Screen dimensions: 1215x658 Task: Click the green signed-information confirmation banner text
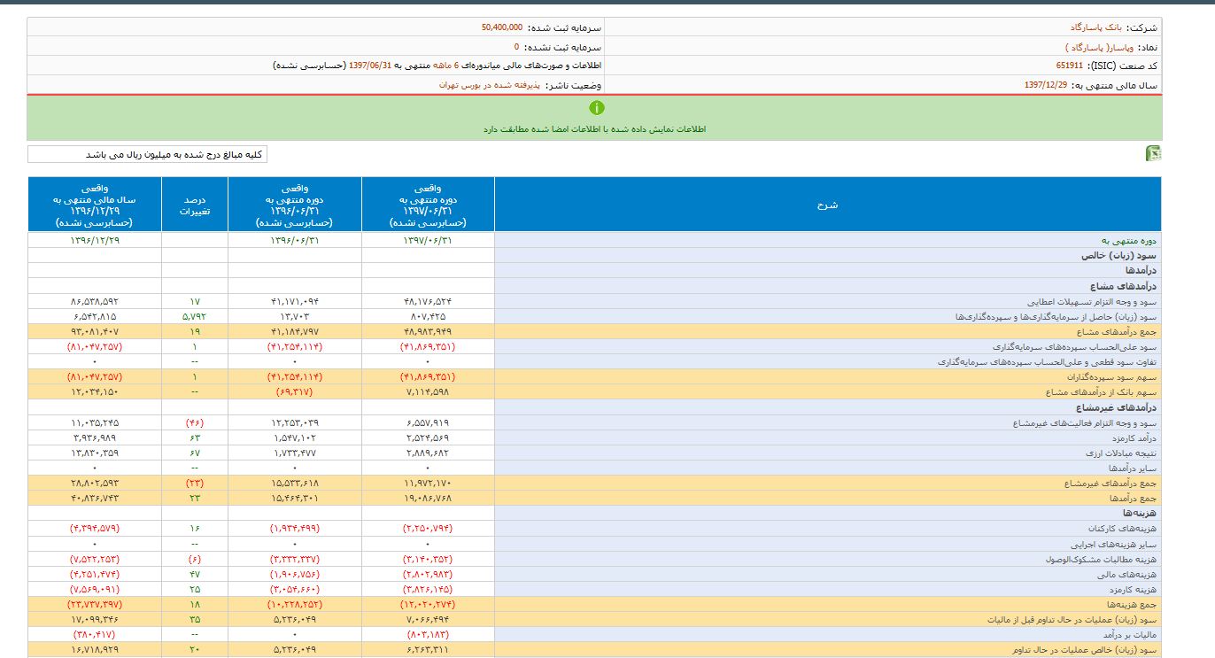[594, 129]
